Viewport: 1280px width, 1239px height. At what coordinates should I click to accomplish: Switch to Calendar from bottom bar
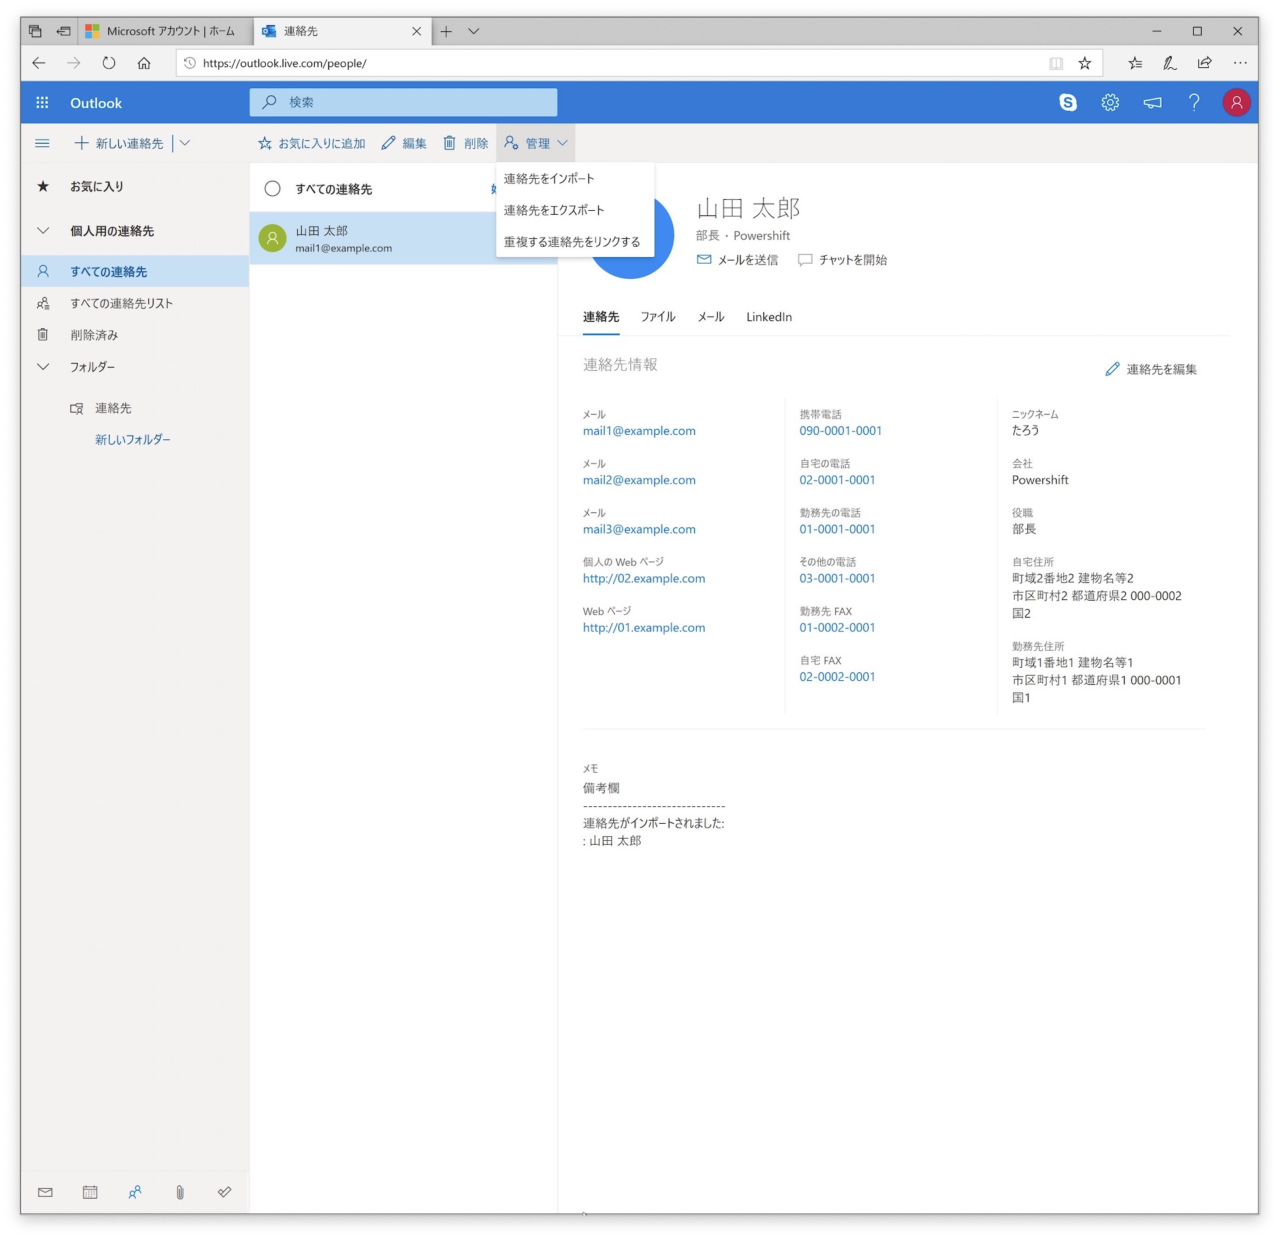point(90,1192)
